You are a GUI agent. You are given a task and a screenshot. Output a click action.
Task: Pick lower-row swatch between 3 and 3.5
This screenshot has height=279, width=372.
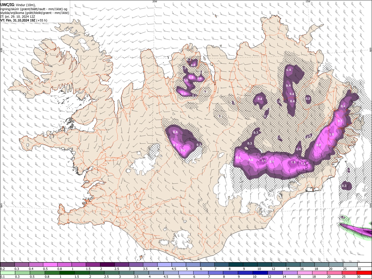(126, 273)
